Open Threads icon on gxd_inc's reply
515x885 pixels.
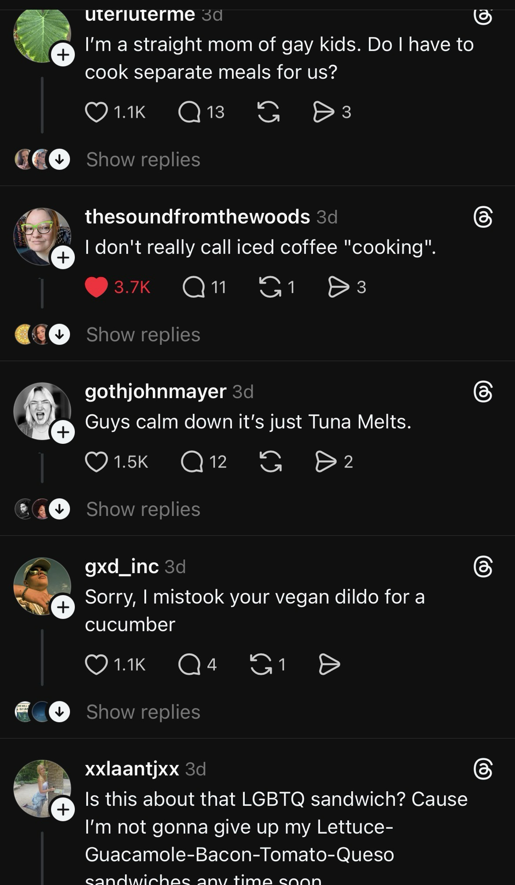[483, 567]
